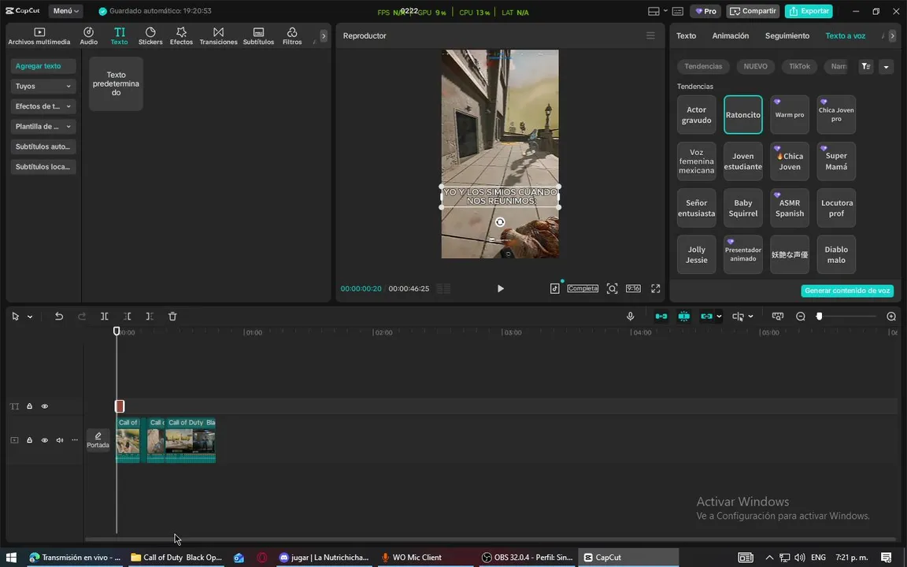Viewport: 907px width, 567px height.
Task: Switch to the Seguimiento tab
Action: pos(787,36)
